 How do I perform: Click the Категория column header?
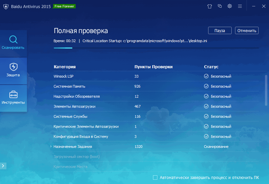pyautogui.click(x=65, y=67)
